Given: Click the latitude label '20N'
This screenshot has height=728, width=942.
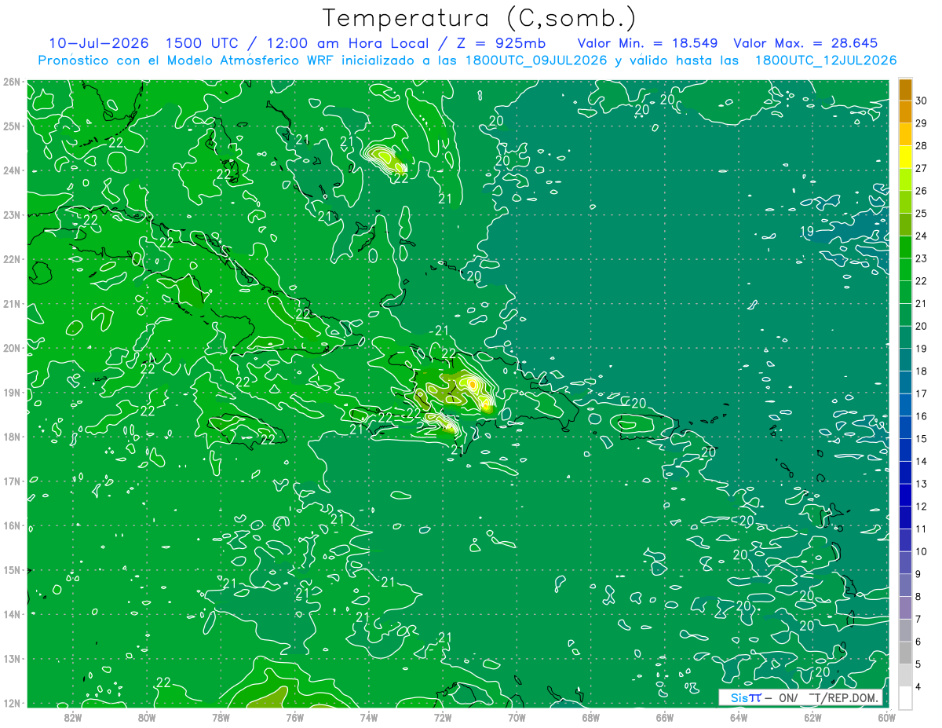Looking at the screenshot, I should [11, 348].
